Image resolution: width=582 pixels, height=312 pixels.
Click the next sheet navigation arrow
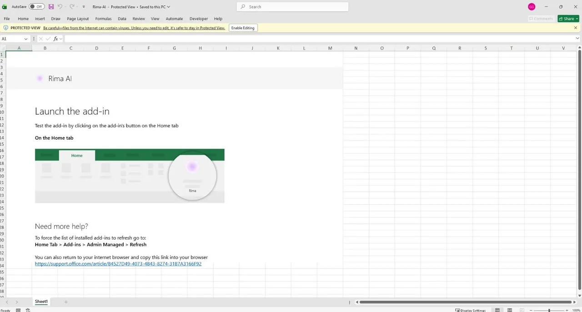click(x=17, y=302)
